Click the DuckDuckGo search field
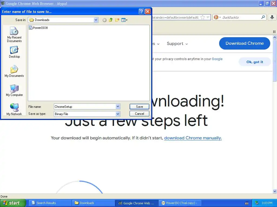This screenshot has width=277, height=207. 241,18
